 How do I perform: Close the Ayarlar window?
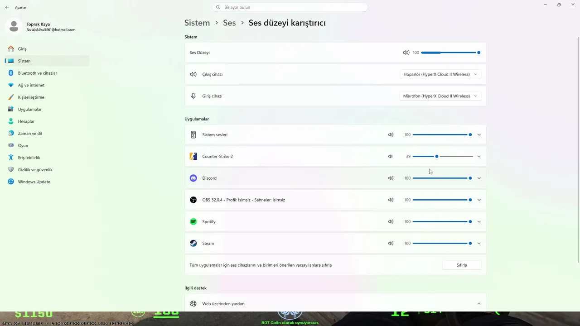tap(573, 5)
